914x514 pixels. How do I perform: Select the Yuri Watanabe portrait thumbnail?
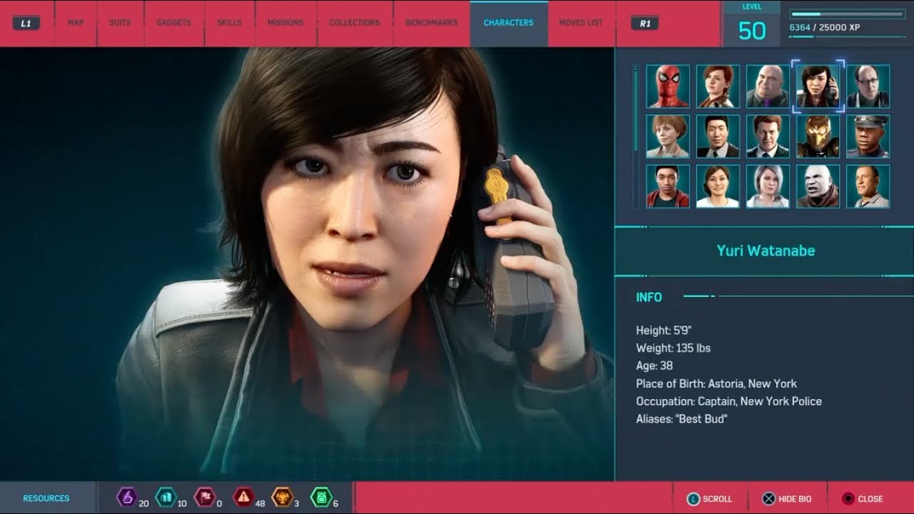pos(818,86)
